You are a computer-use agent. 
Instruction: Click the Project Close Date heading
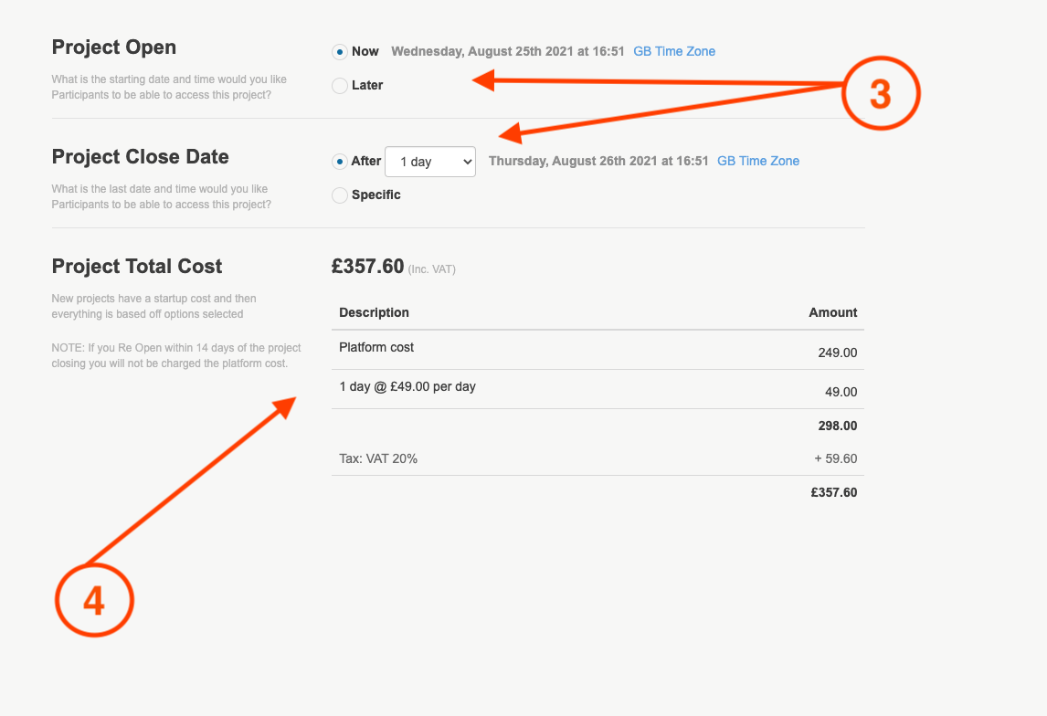(140, 157)
